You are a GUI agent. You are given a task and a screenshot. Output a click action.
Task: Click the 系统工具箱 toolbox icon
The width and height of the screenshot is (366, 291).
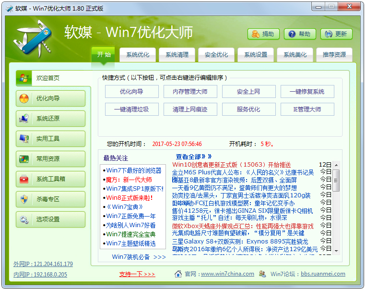coord(23,179)
